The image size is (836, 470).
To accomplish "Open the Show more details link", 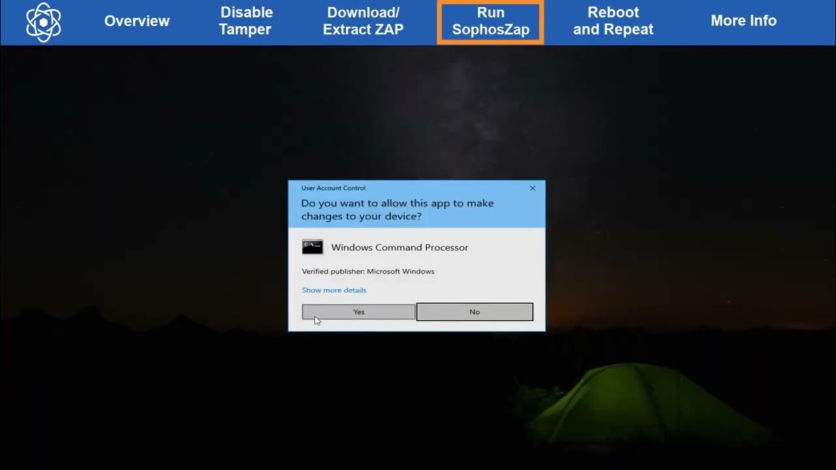I will [x=334, y=290].
